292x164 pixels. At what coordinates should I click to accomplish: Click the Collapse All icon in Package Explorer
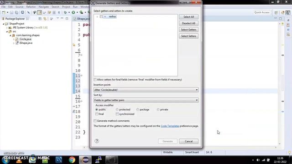pyautogui.click(x=40, y=19)
